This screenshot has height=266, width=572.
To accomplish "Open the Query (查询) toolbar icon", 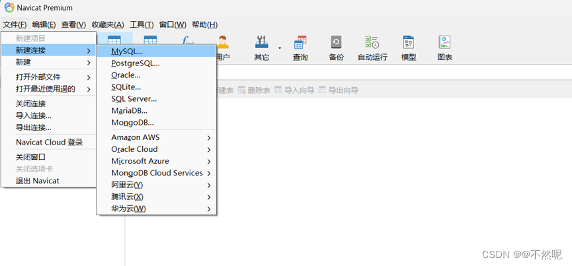I will pyautogui.click(x=300, y=42).
